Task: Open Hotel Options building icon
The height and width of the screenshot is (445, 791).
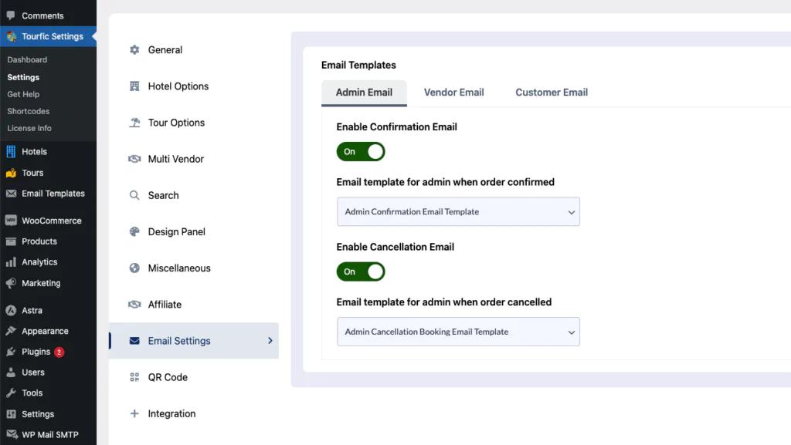Action: pos(134,86)
